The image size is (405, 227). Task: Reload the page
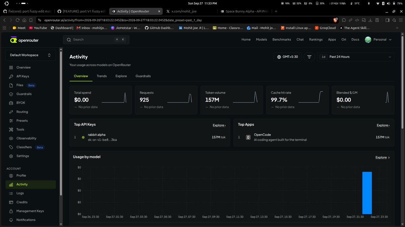17,20
